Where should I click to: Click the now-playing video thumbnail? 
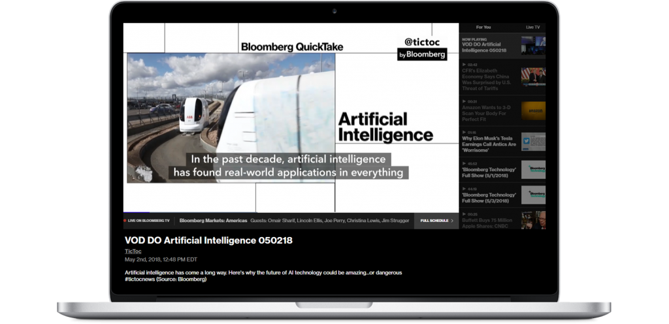click(x=533, y=46)
